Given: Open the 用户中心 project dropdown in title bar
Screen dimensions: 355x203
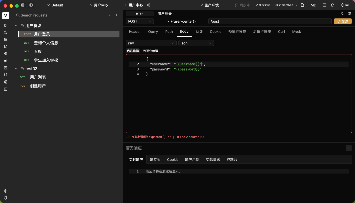Looking at the screenshot, I should click(x=99, y=5).
